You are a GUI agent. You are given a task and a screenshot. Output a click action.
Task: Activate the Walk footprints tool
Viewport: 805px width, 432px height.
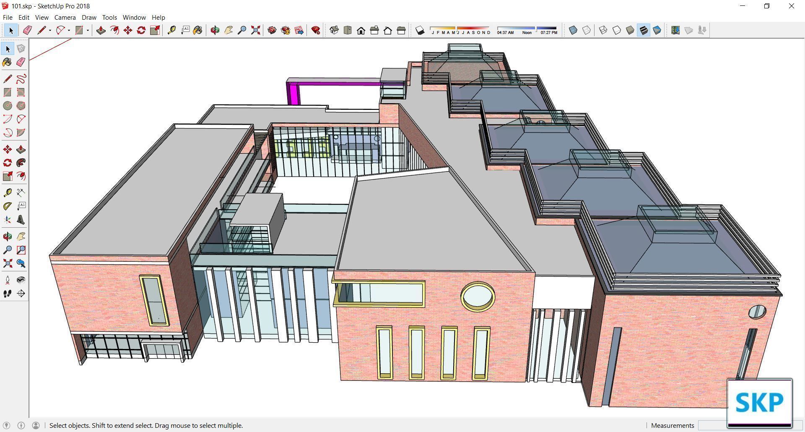point(8,294)
